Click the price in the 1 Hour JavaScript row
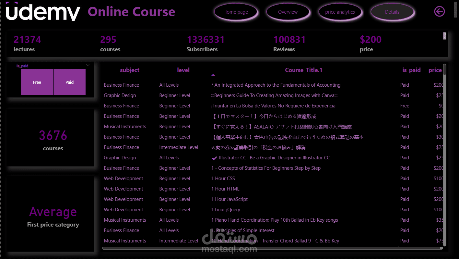This screenshot has width=459, height=259. [x=439, y=199]
